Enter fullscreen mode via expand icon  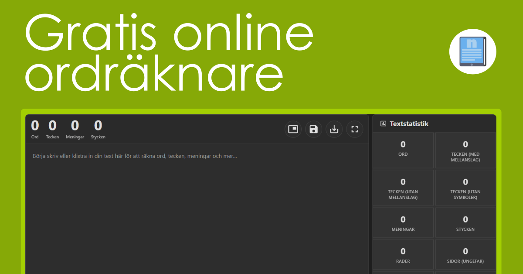point(354,129)
